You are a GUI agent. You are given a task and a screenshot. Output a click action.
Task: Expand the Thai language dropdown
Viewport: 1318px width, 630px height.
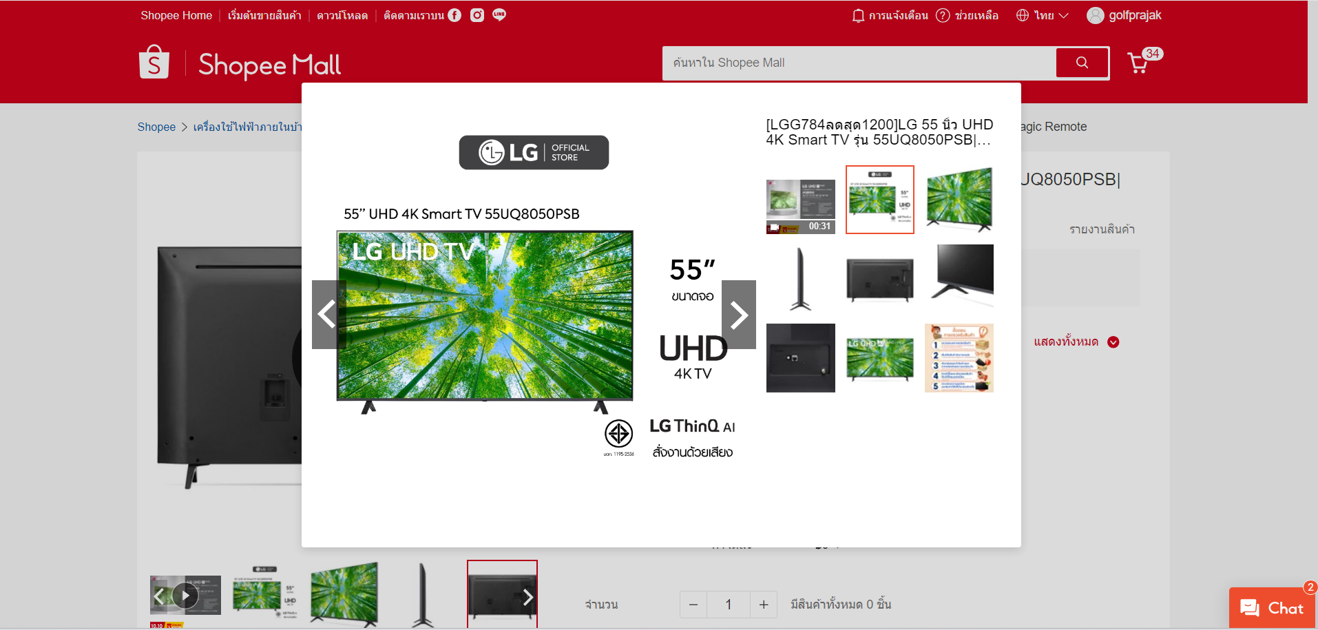(1043, 15)
